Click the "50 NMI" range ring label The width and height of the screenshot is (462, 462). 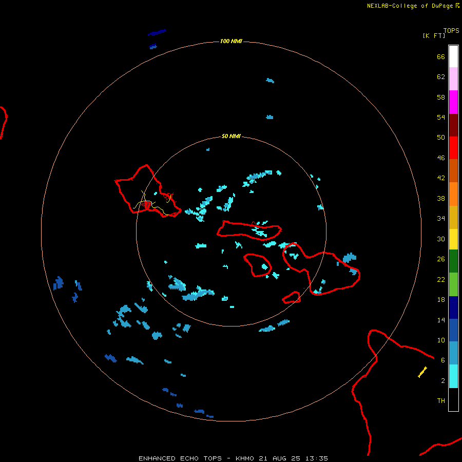231,136
